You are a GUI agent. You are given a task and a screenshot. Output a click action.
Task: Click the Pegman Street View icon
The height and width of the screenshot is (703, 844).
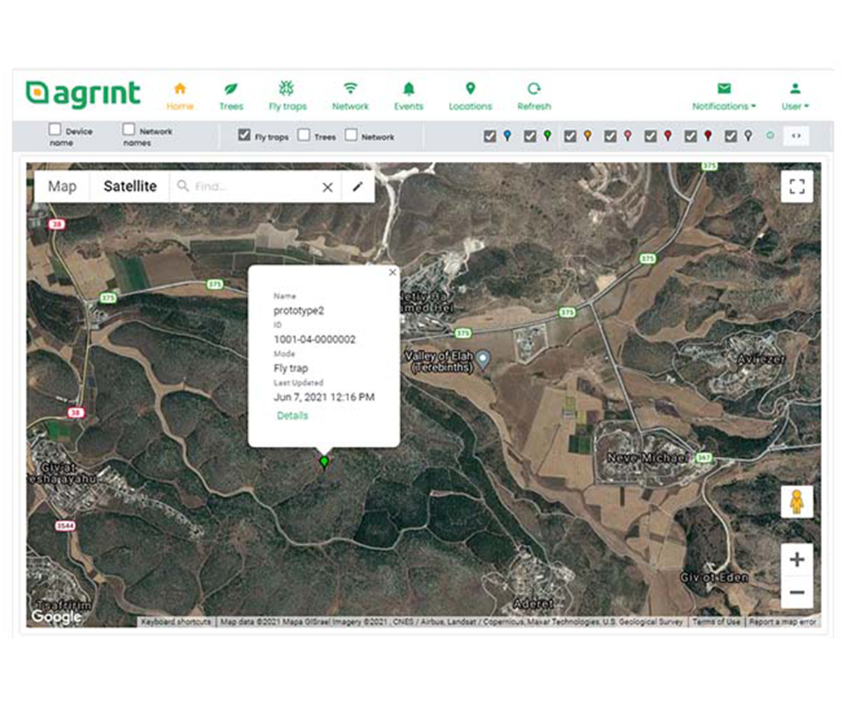(796, 502)
